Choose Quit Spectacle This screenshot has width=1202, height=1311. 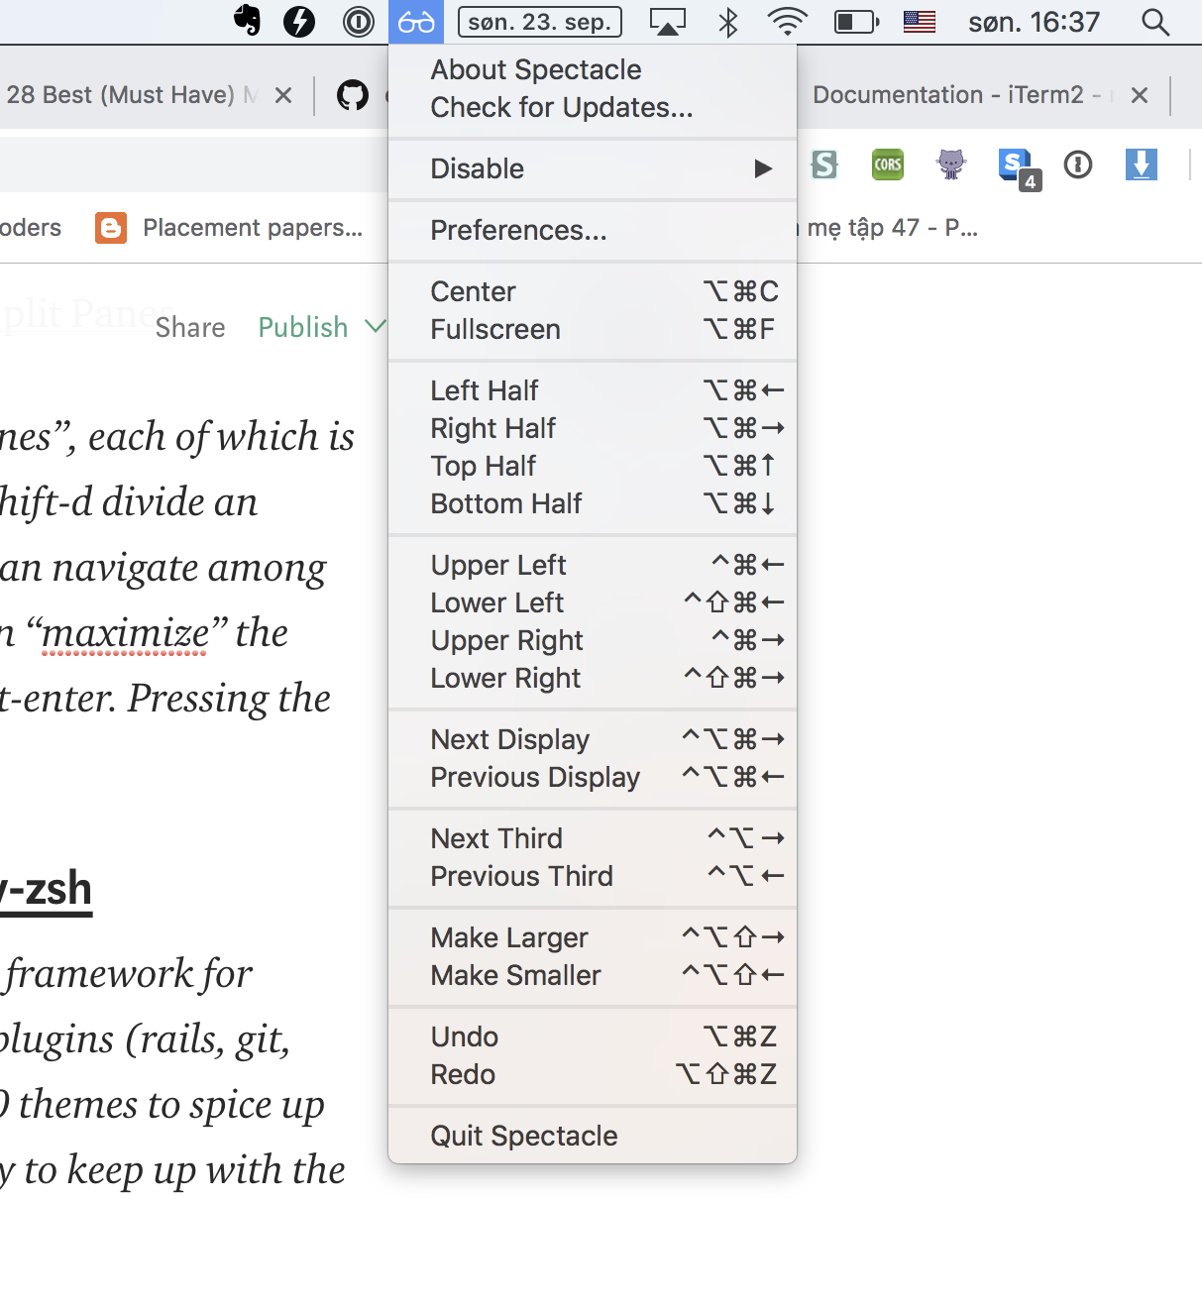(593, 1136)
